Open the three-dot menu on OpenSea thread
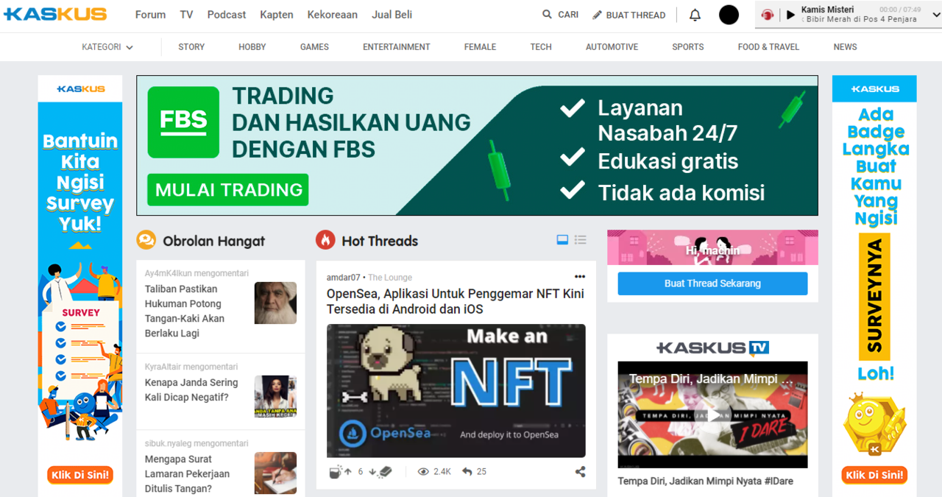 (580, 277)
